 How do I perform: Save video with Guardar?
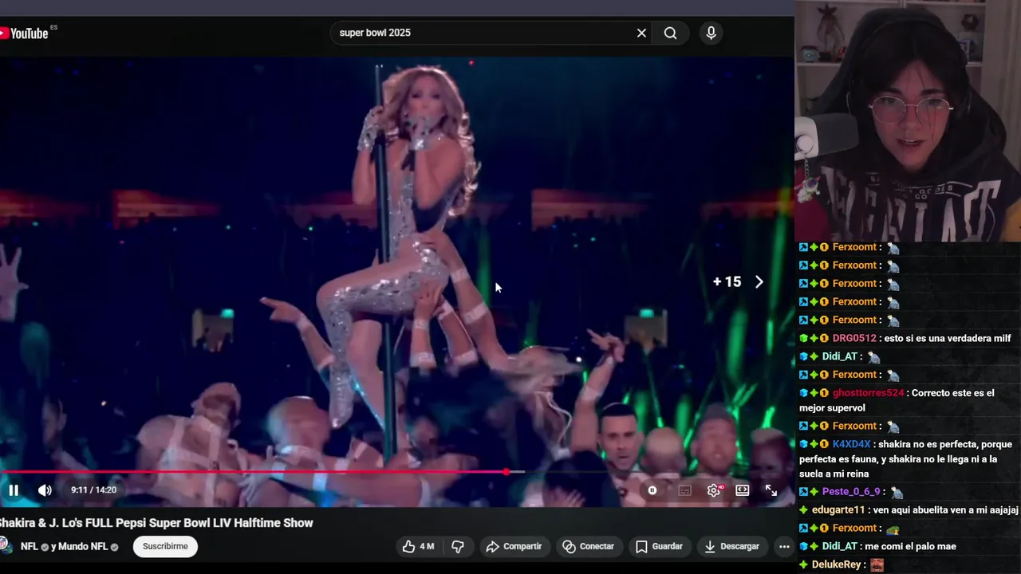659,546
